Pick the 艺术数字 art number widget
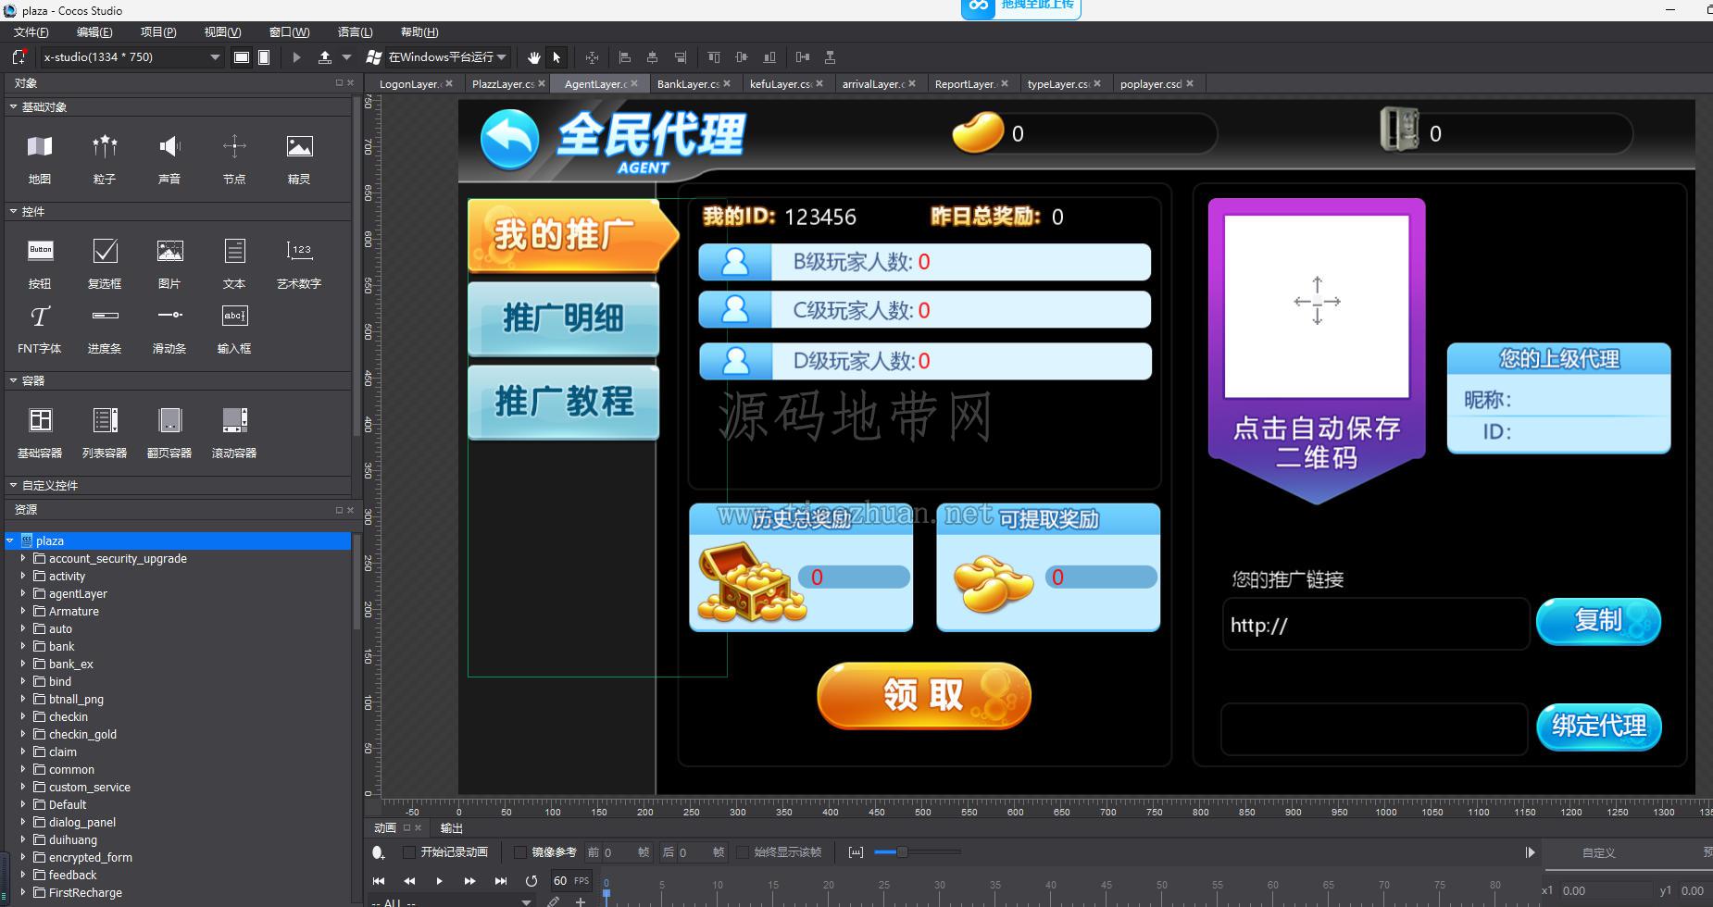 coord(299,251)
